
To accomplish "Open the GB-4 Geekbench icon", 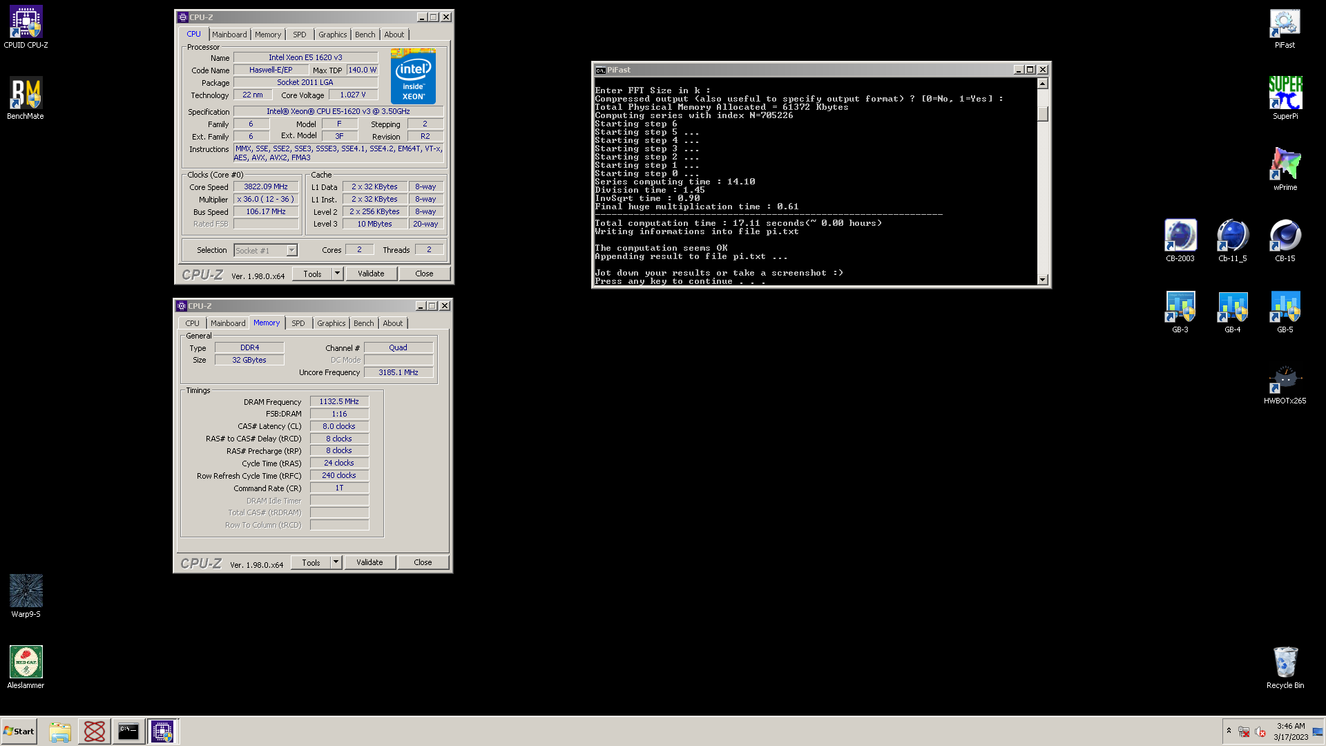I will [1233, 312].
